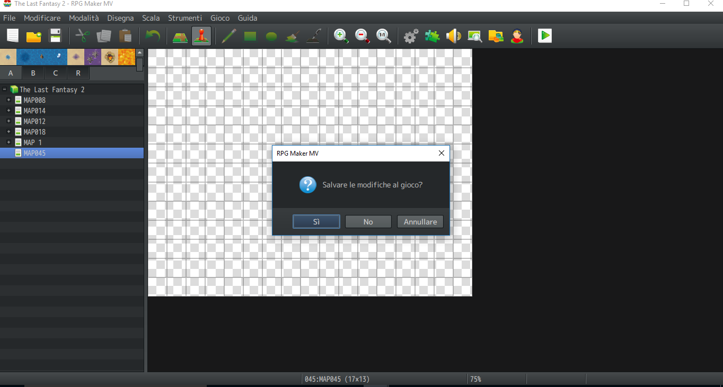Select the Cut scissors icon
Viewport: 723px width, 387px height.
click(82, 36)
